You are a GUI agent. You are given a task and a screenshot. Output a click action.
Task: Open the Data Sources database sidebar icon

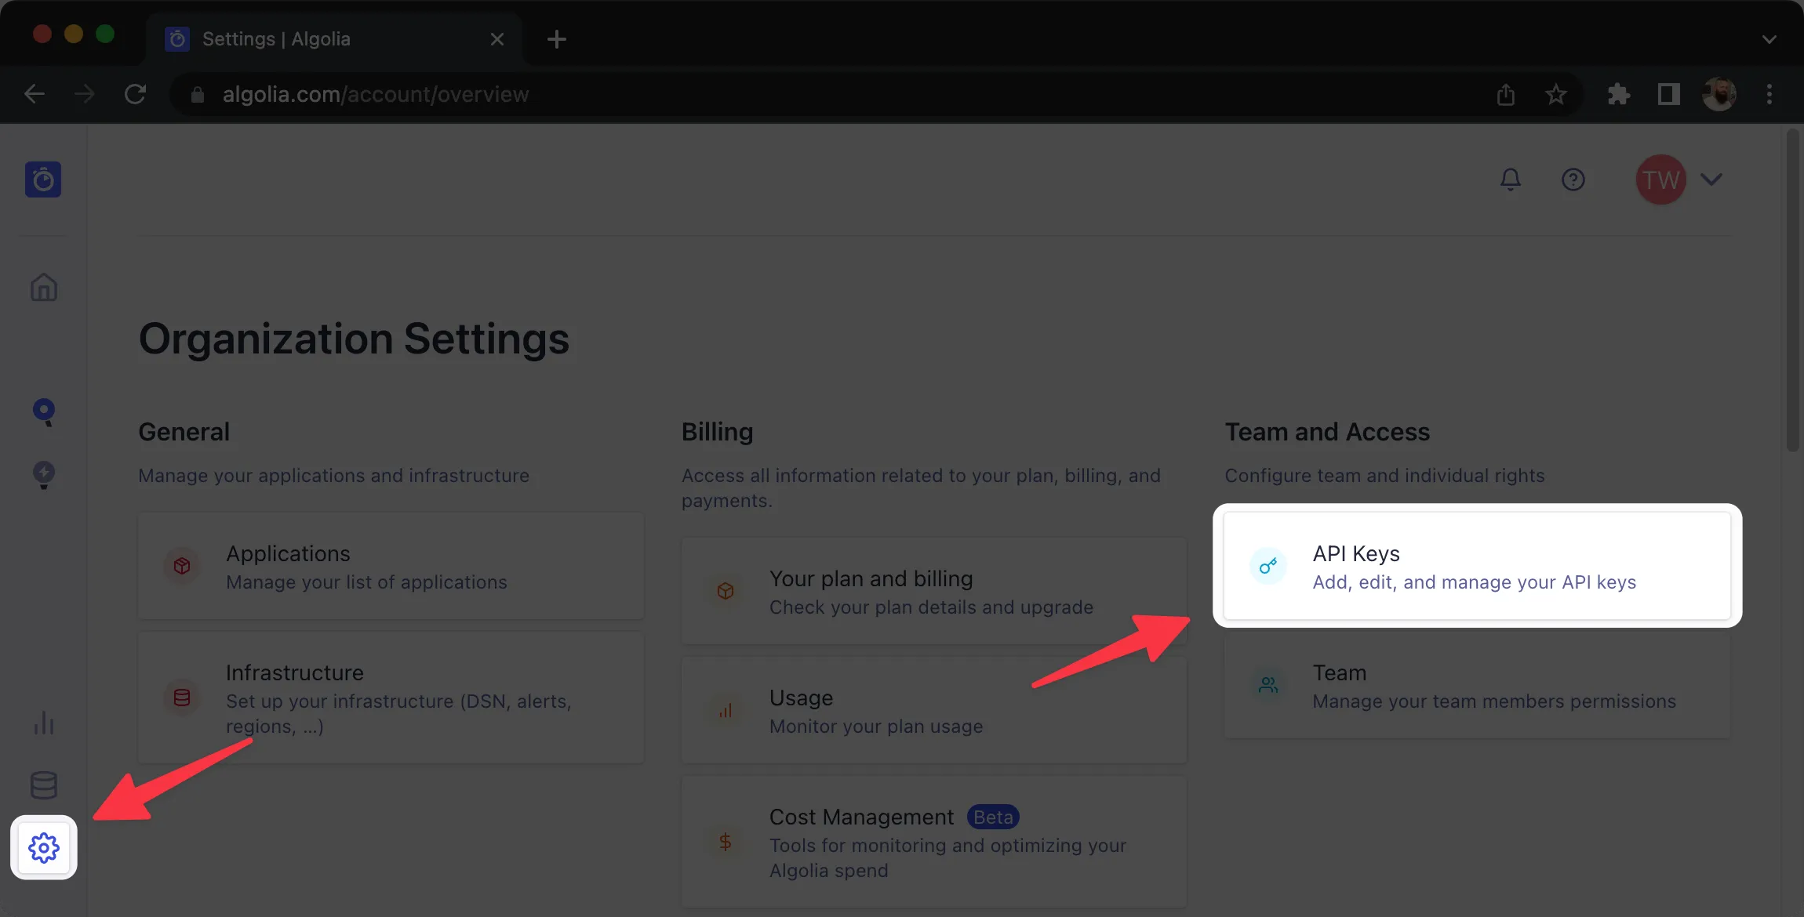click(44, 785)
